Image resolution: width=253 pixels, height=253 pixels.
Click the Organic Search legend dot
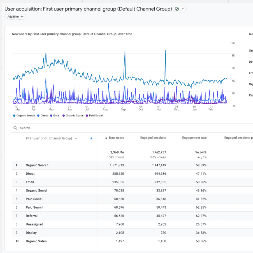[14, 116]
